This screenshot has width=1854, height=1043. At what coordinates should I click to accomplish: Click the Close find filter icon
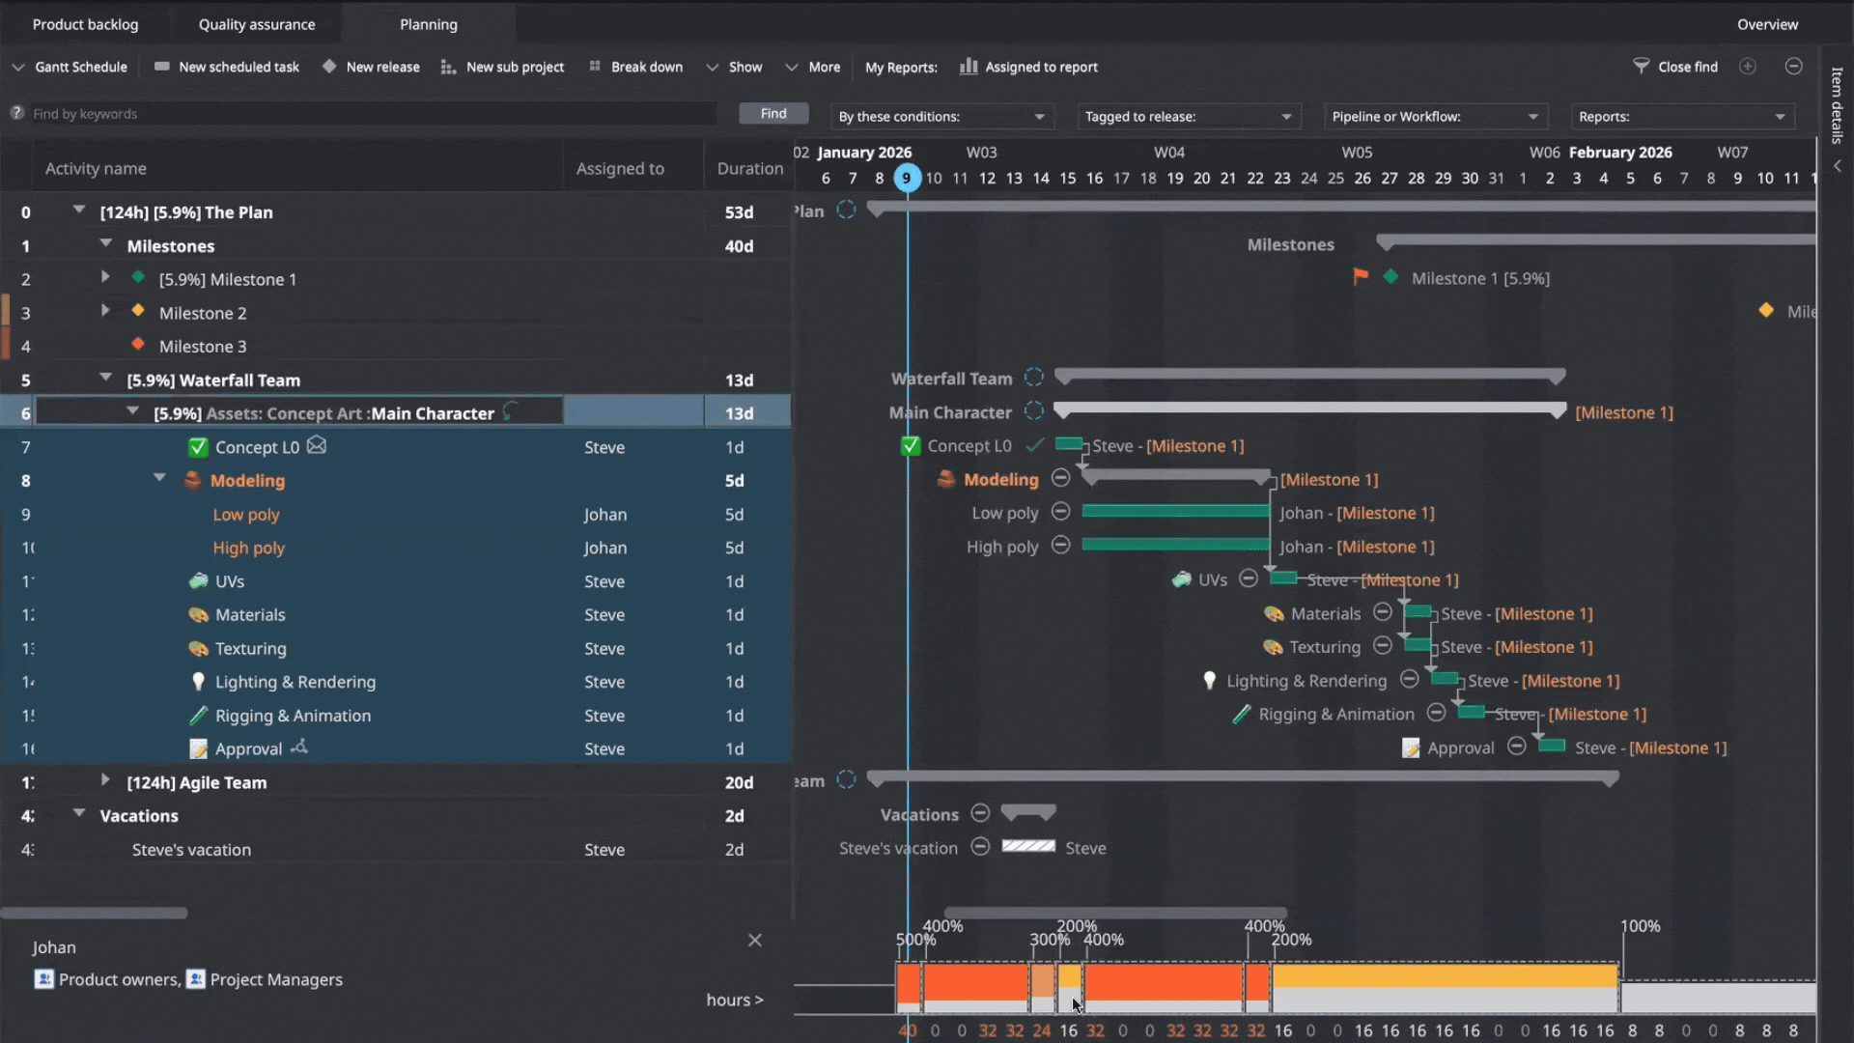click(x=1641, y=66)
